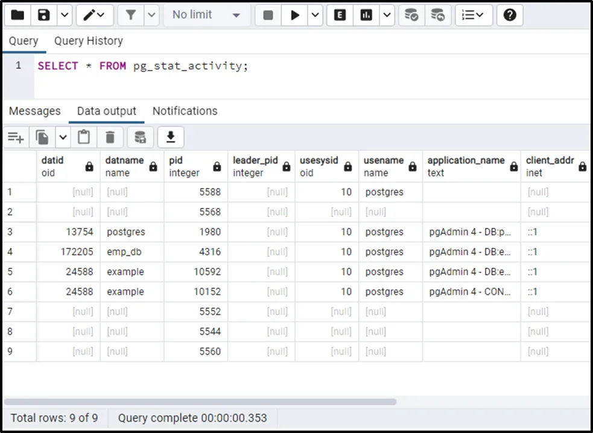Click the horizontal scrollbar under results

coord(200,402)
